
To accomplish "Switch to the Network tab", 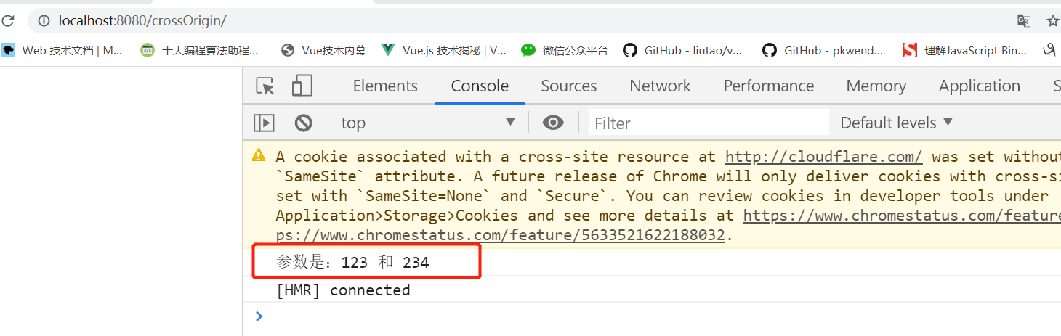I will pos(660,86).
